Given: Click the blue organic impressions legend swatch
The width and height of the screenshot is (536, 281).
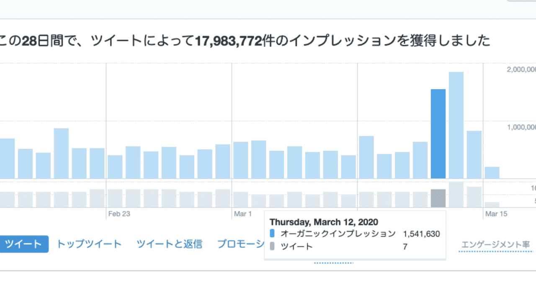Looking at the screenshot, I should tap(272, 234).
